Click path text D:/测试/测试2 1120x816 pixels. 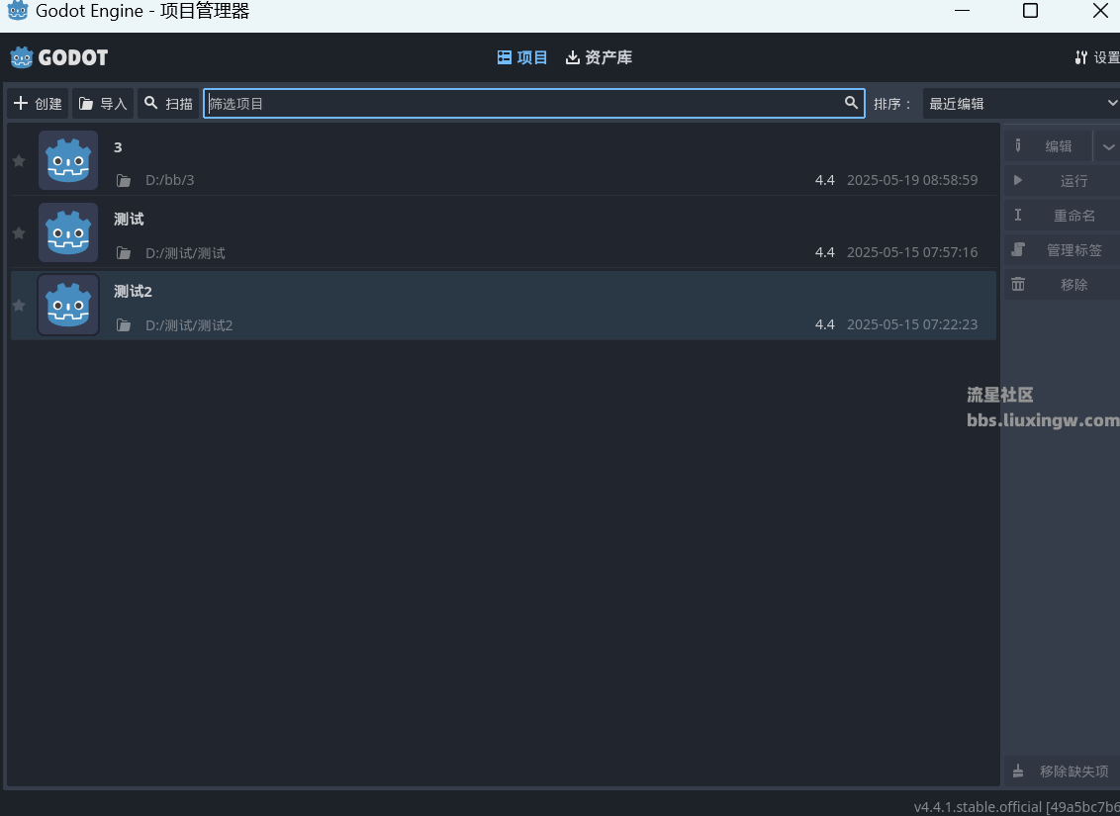[x=189, y=325]
